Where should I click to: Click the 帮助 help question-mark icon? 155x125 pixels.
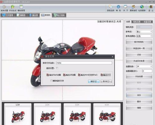[118, 8]
